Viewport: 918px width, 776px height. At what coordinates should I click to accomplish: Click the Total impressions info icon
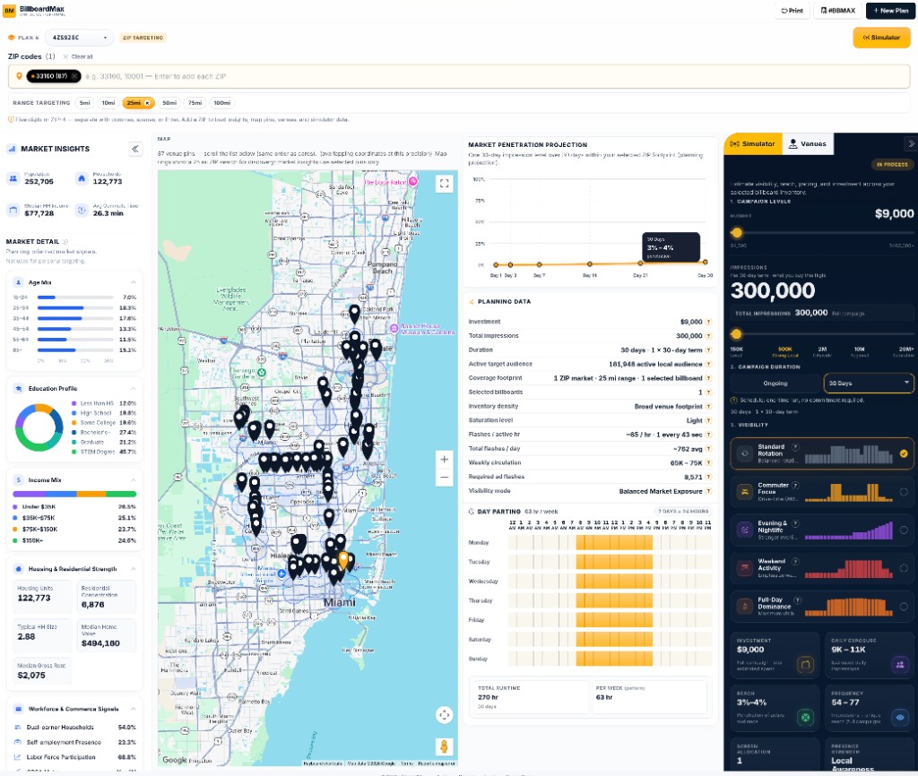pos(708,336)
